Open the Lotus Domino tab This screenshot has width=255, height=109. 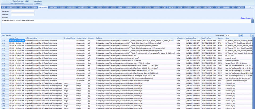coord(71,7)
